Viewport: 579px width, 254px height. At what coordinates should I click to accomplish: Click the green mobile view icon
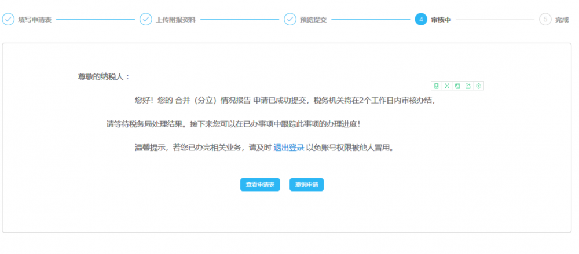click(x=436, y=86)
